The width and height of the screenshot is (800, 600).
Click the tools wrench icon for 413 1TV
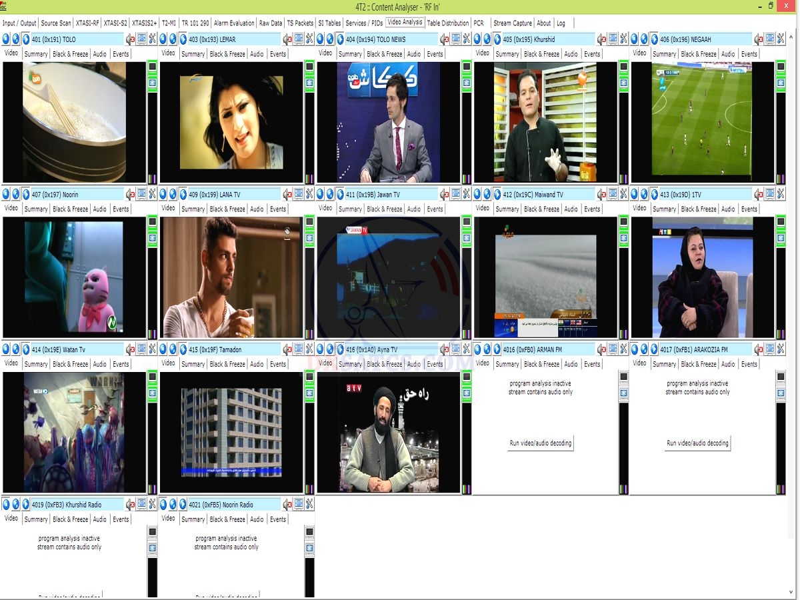click(781, 195)
